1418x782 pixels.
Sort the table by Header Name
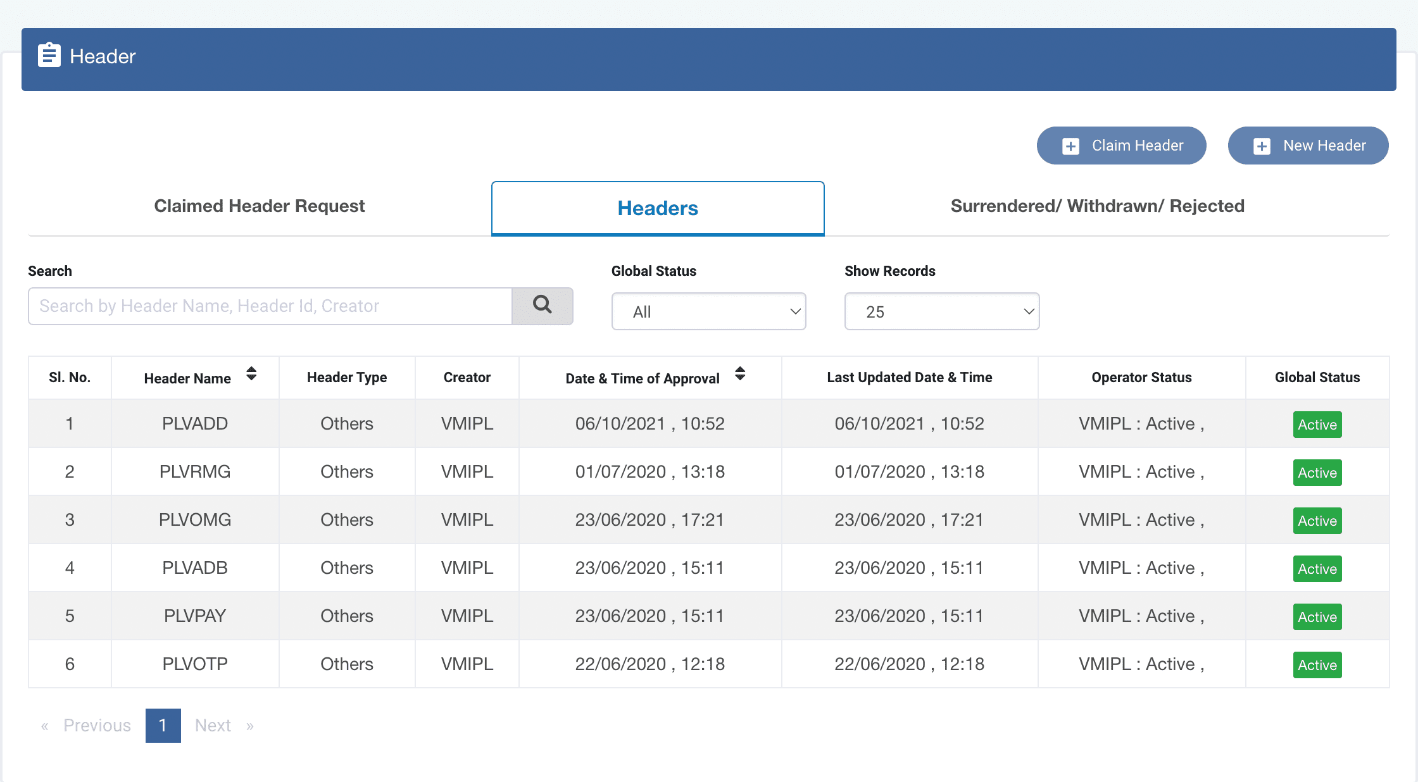[x=251, y=374]
